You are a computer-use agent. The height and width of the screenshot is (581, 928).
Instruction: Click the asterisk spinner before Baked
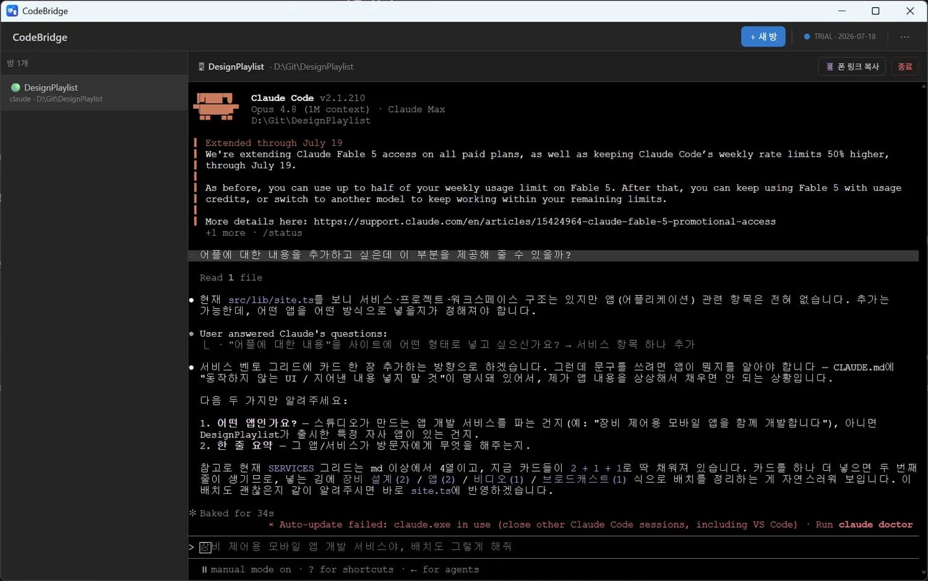click(192, 513)
